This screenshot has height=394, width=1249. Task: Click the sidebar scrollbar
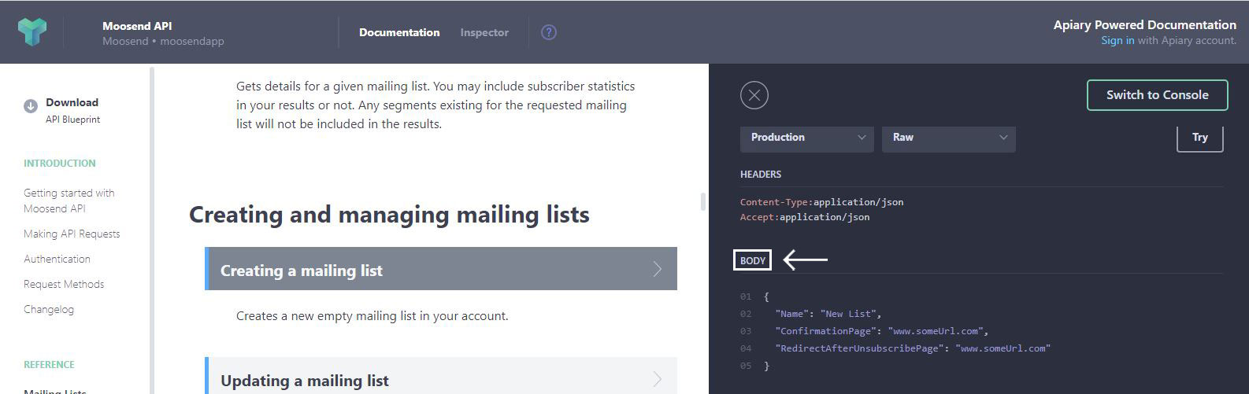(x=152, y=230)
